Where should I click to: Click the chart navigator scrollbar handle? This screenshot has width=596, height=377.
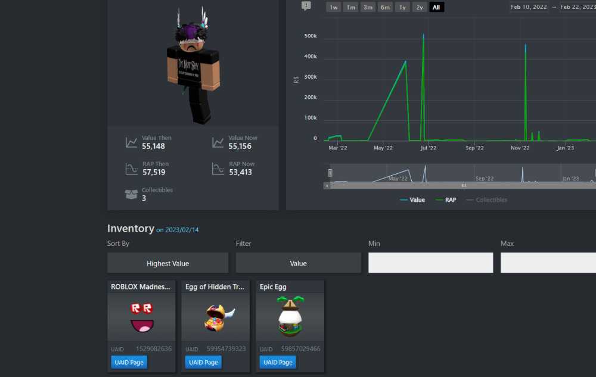[x=463, y=186]
